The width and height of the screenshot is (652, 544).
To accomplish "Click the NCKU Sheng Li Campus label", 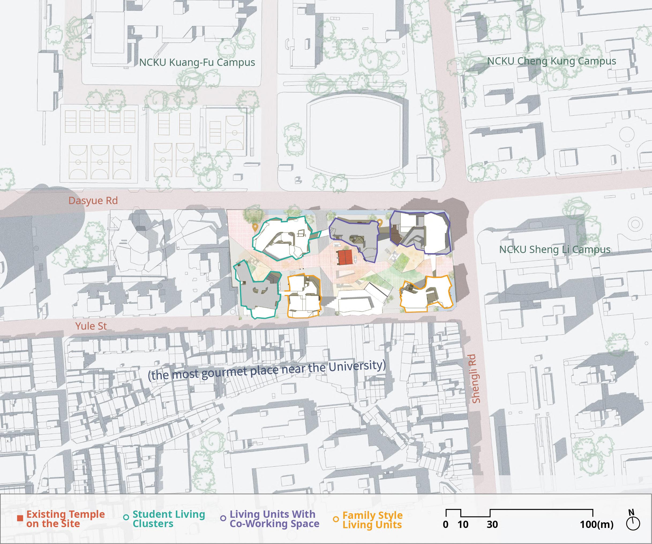I will [x=555, y=250].
